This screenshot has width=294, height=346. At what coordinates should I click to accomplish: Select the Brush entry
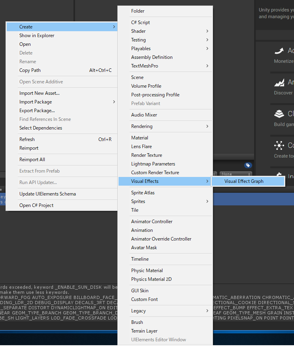pyautogui.click(x=165, y=322)
